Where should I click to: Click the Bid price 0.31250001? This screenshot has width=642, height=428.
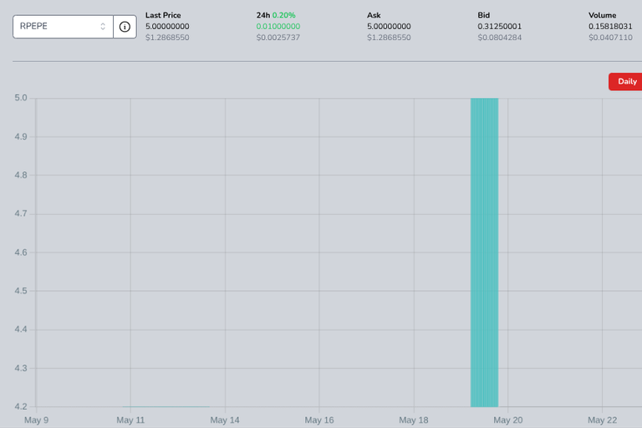500,26
